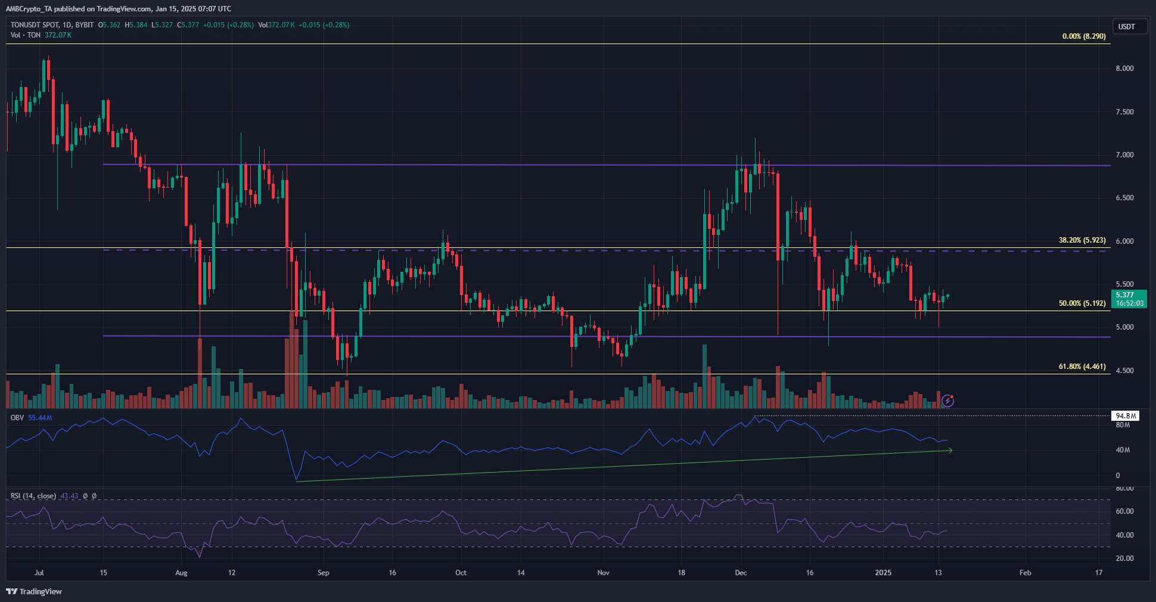Click the 94.8M OBV axis tag
This screenshot has width=1156, height=602.
1126,416
